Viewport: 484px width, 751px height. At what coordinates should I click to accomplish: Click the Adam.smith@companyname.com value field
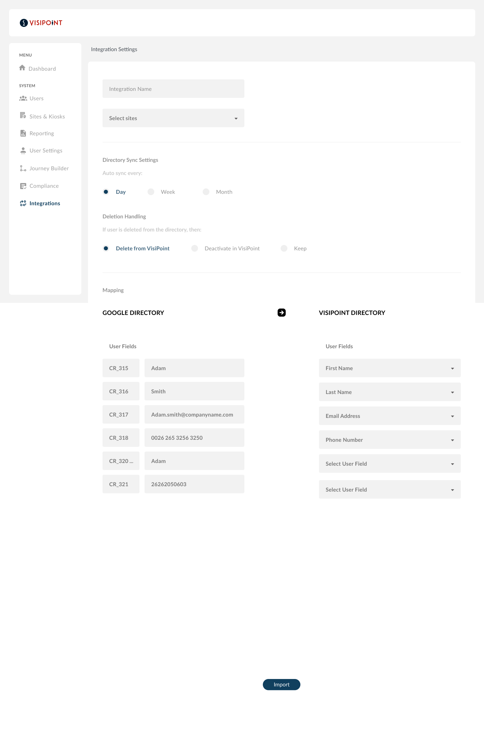(x=194, y=415)
